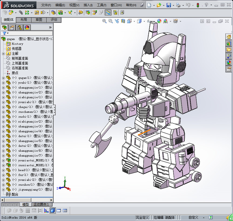
Task: Open the DisplayManager color ball tab
Action: [x=27, y=28]
